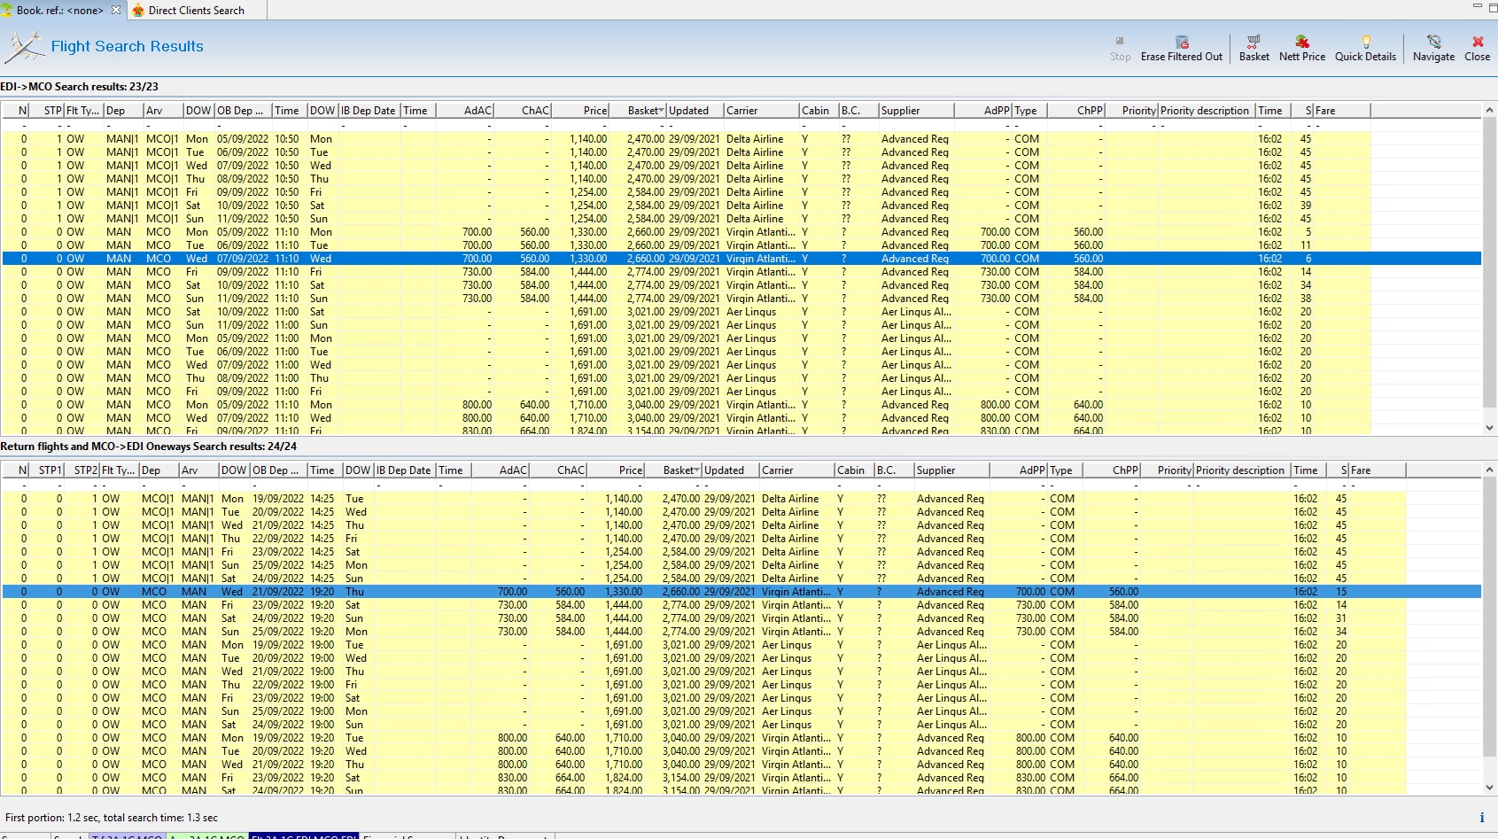Close search results with red X icon
Screen dimensions: 1498x839
[x=1477, y=43]
